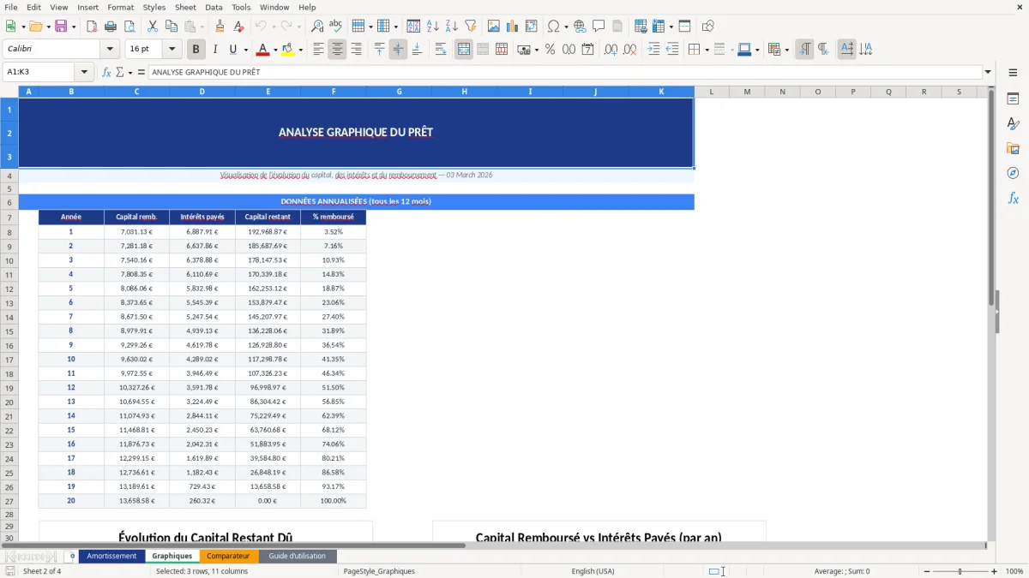Expand the borders dropdown
Viewport: 1029px width, 578px height.
pos(707,49)
